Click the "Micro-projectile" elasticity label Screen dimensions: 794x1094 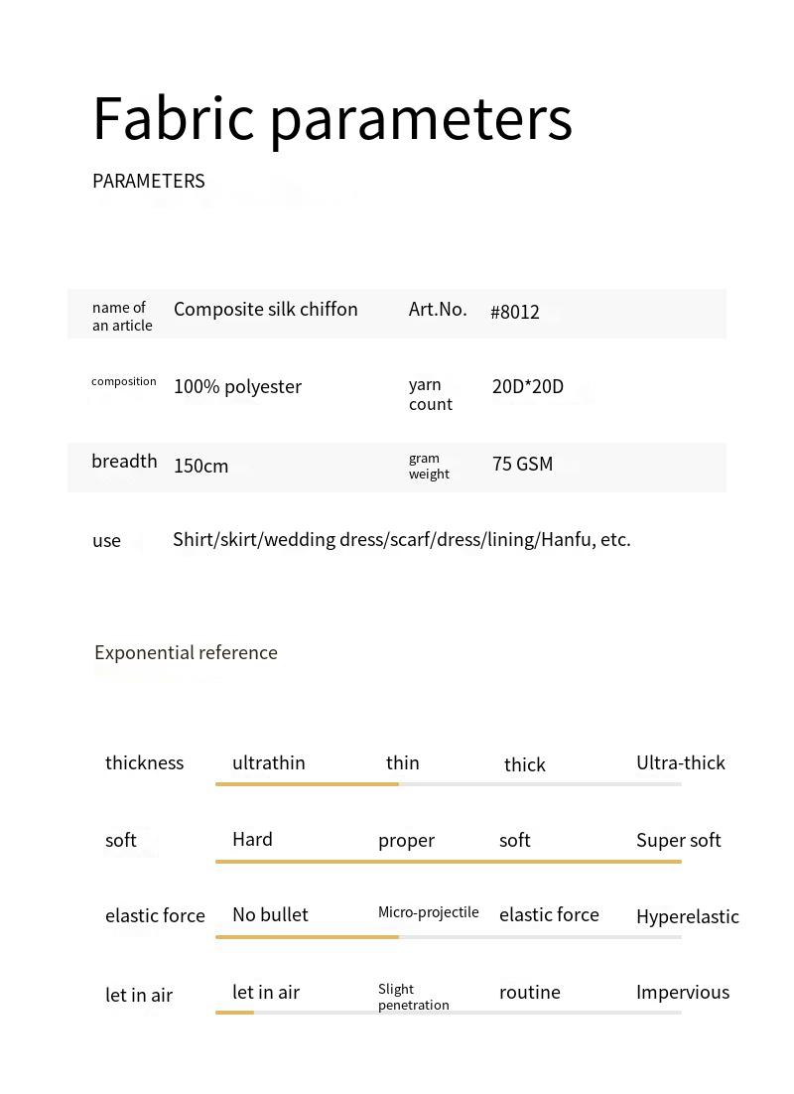(x=428, y=912)
